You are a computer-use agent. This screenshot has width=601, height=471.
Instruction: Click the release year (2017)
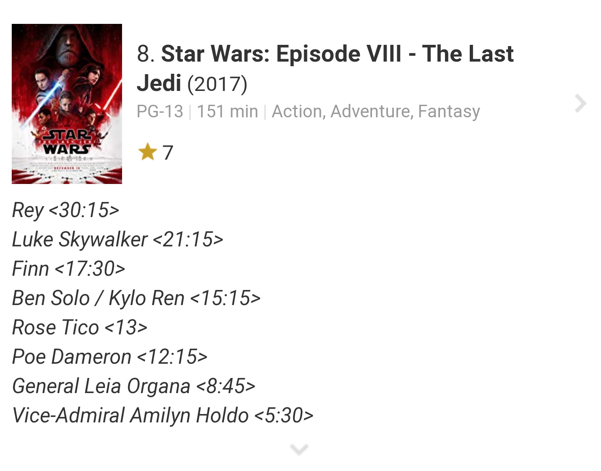coord(217,83)
